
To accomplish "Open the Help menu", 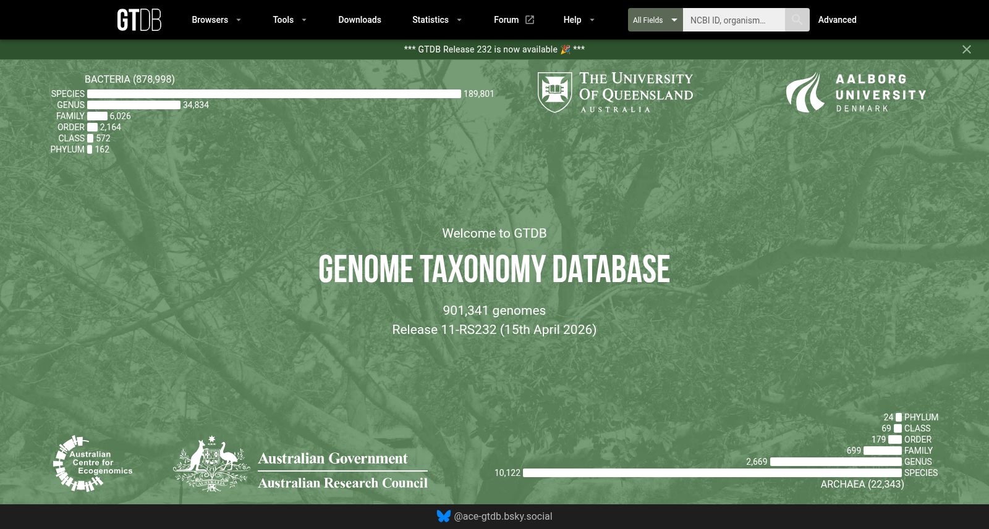I will click(x=579, y=20).
